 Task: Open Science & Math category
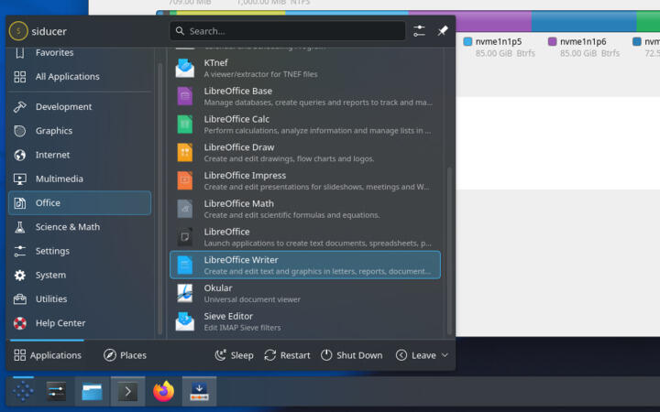click(80, 227)
